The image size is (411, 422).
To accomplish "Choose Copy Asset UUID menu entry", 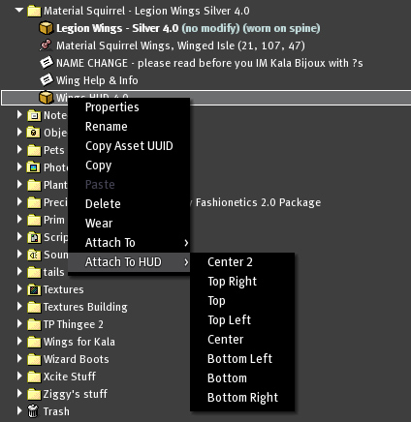I will [x=129, y=146].
